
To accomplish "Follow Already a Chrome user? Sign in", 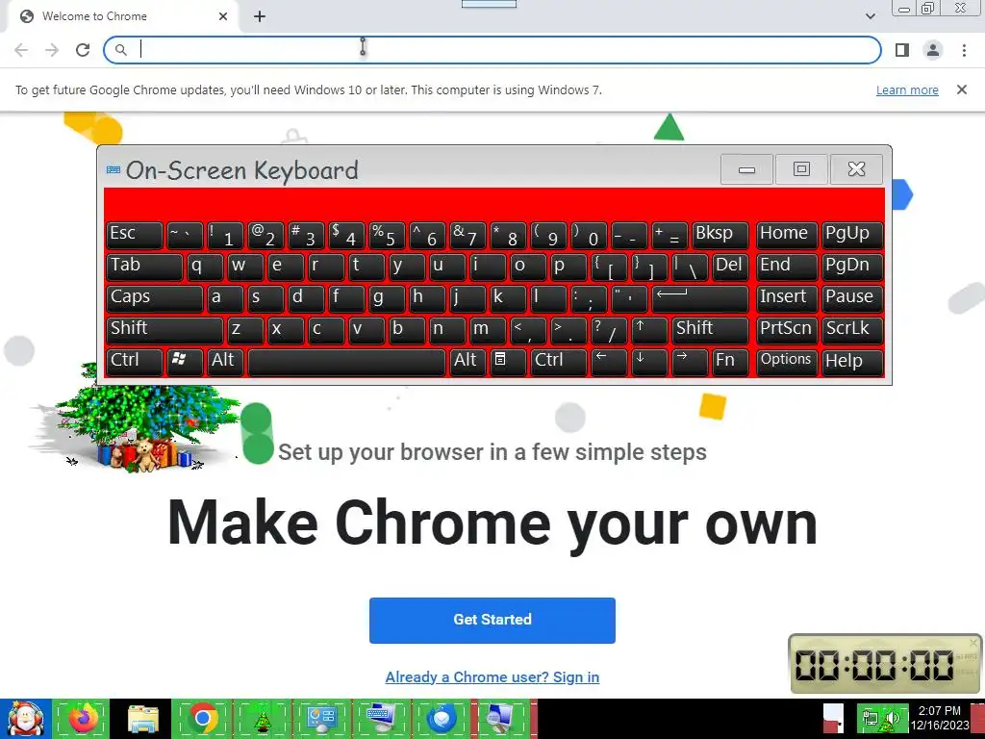I will click(492, 677).
